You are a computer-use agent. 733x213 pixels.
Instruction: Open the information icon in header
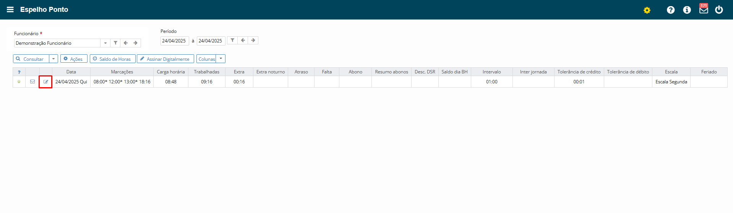coord(687,10)
